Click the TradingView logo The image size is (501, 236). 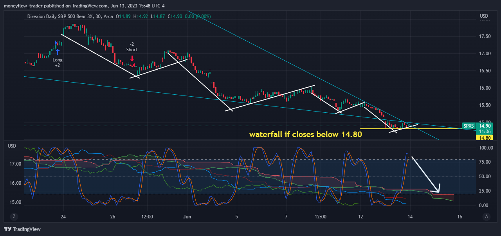point(22,229)
